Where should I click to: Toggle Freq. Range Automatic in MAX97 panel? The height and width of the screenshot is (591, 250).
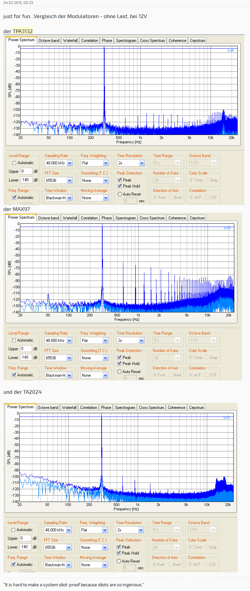tap(14, 375)
